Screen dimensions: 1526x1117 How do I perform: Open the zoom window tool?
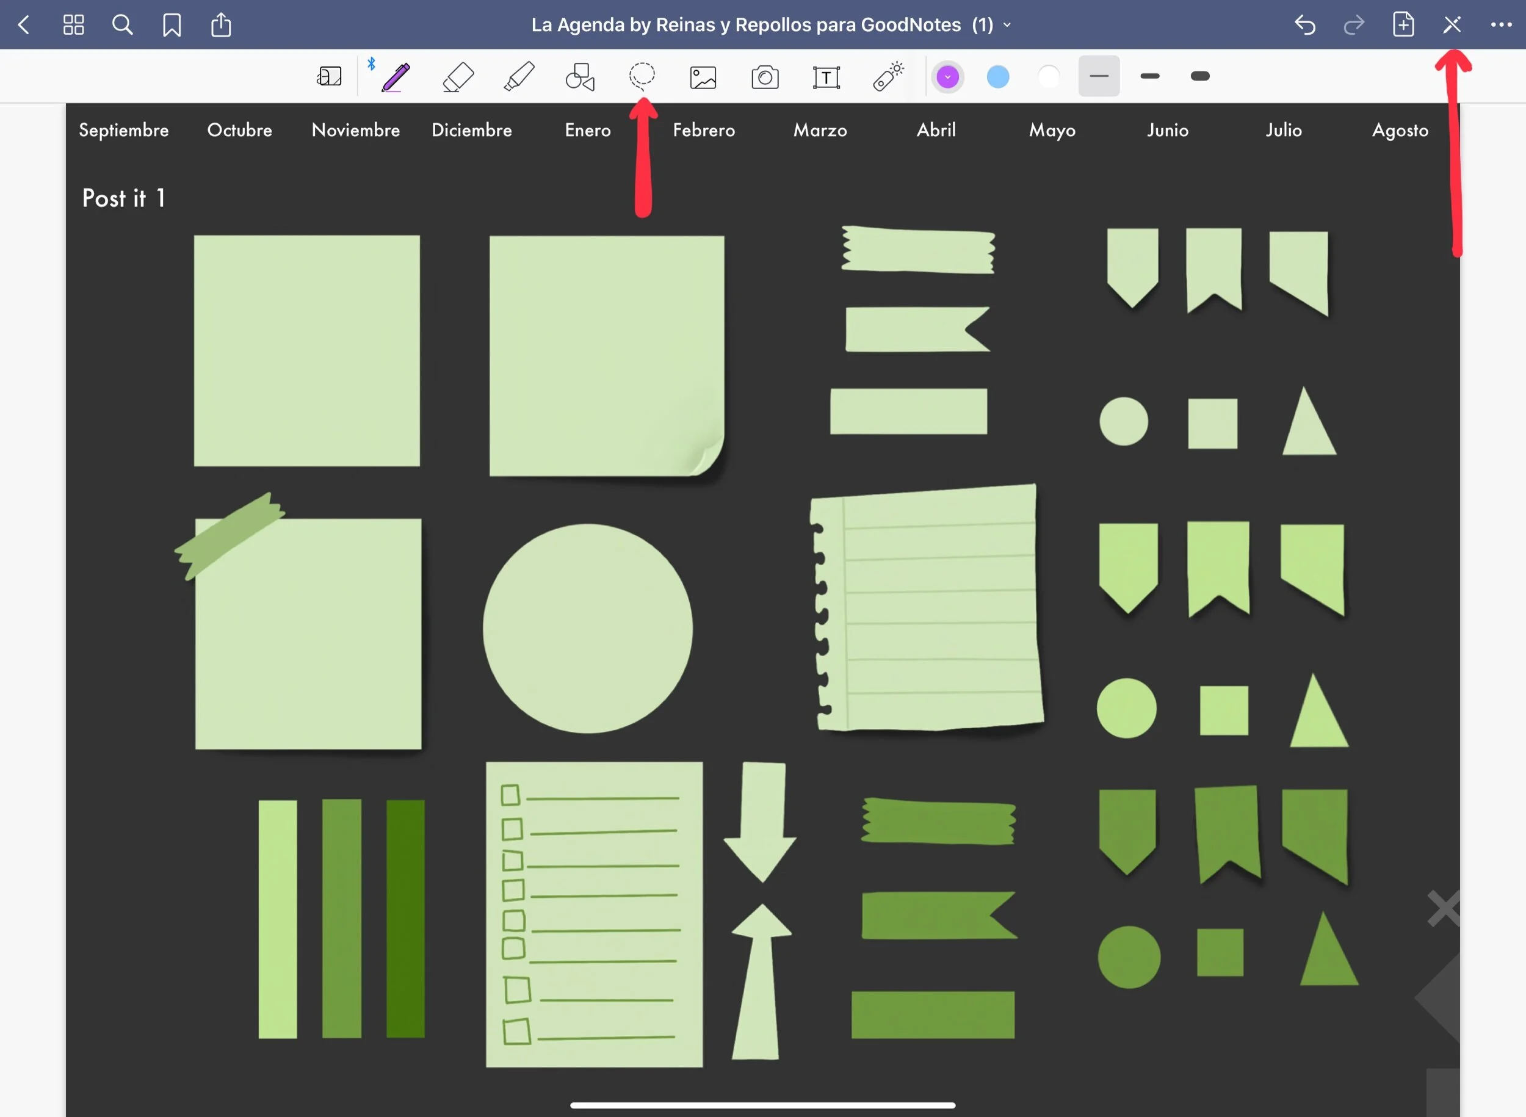coord(329,76)
